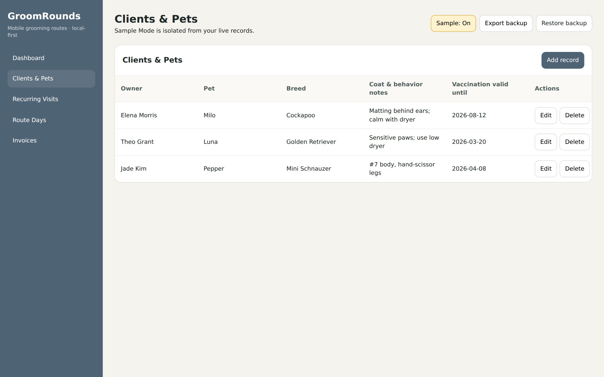Click Restore backup

(564, 23)
